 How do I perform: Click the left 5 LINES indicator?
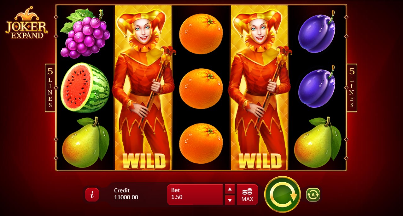50,88
